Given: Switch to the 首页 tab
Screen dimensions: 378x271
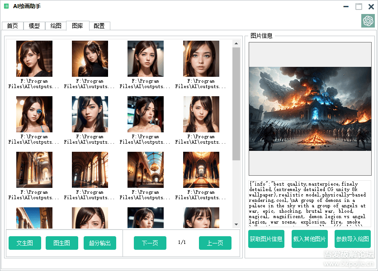Looking at the screenshot, I should [13, 26].
